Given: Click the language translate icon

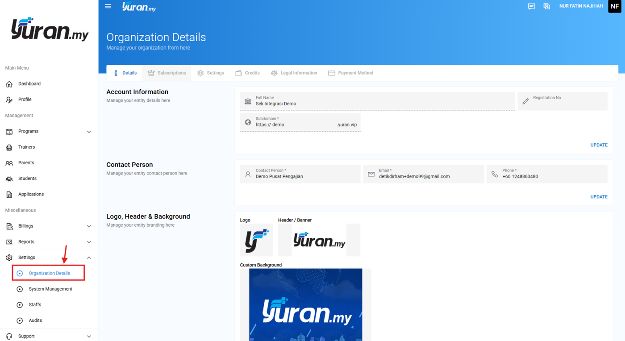Looking at the screenshot, I should (x=546, y=6).
